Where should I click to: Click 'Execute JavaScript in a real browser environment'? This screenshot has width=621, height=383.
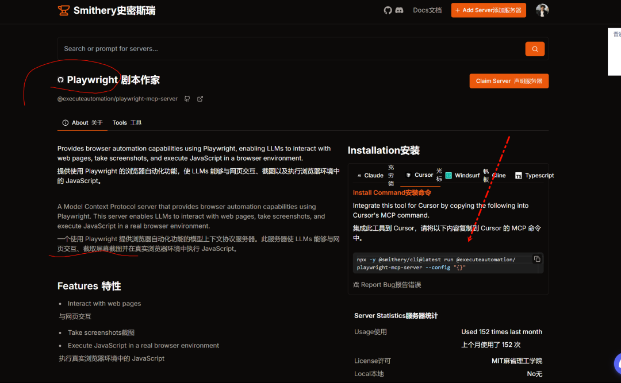[x=143, y=346]
